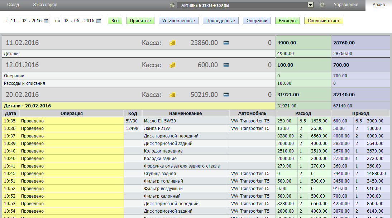Filter by Установленные button
The width and height of the screenshot is (392, 218).
tap(178, 20)
